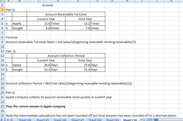Viewport: 183px width, 121px height.
Task: Click 'Account Receivable Turnover' header cell
Action: [x=66, y=14]
